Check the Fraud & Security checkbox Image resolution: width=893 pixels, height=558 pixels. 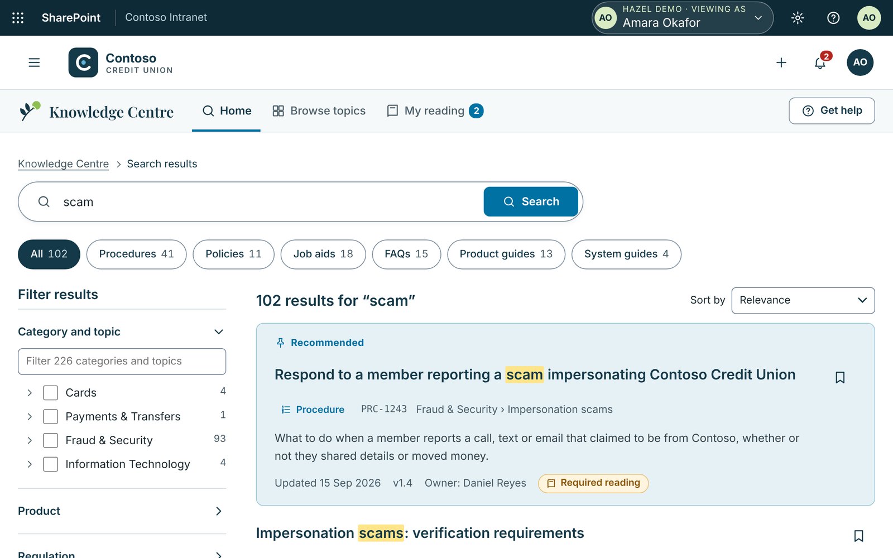tap(51, 441)
